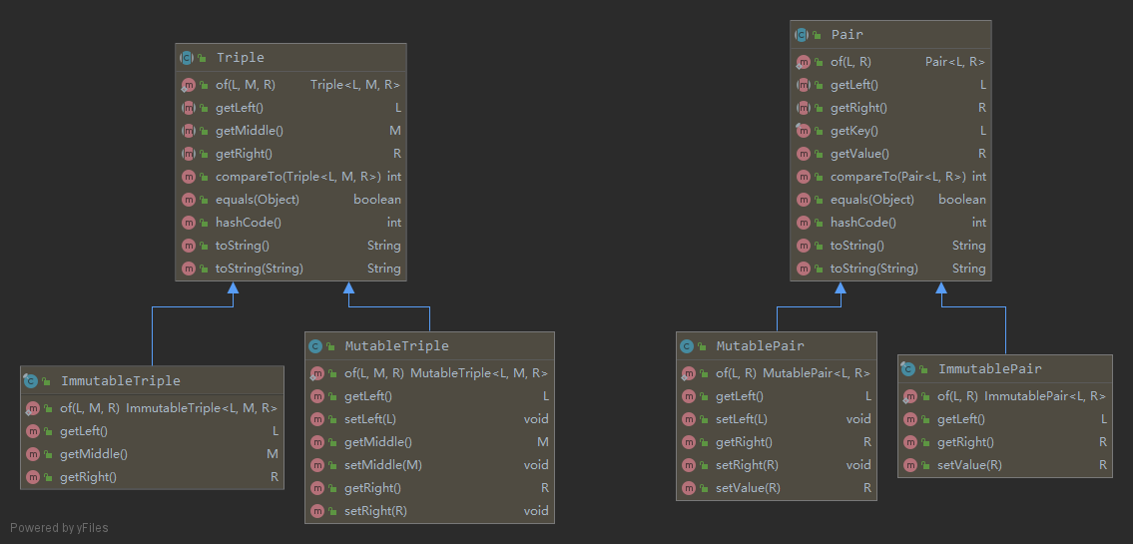The image size is (1133, 544).
Task: Click the method icon of MutableTriple's setRight(R)
Action: (316, 511)
